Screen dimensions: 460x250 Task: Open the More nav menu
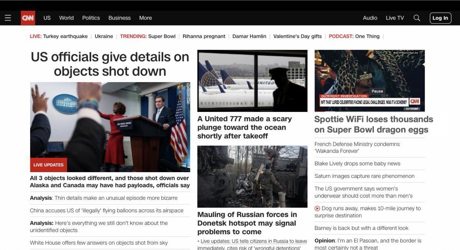coord(146,18)
